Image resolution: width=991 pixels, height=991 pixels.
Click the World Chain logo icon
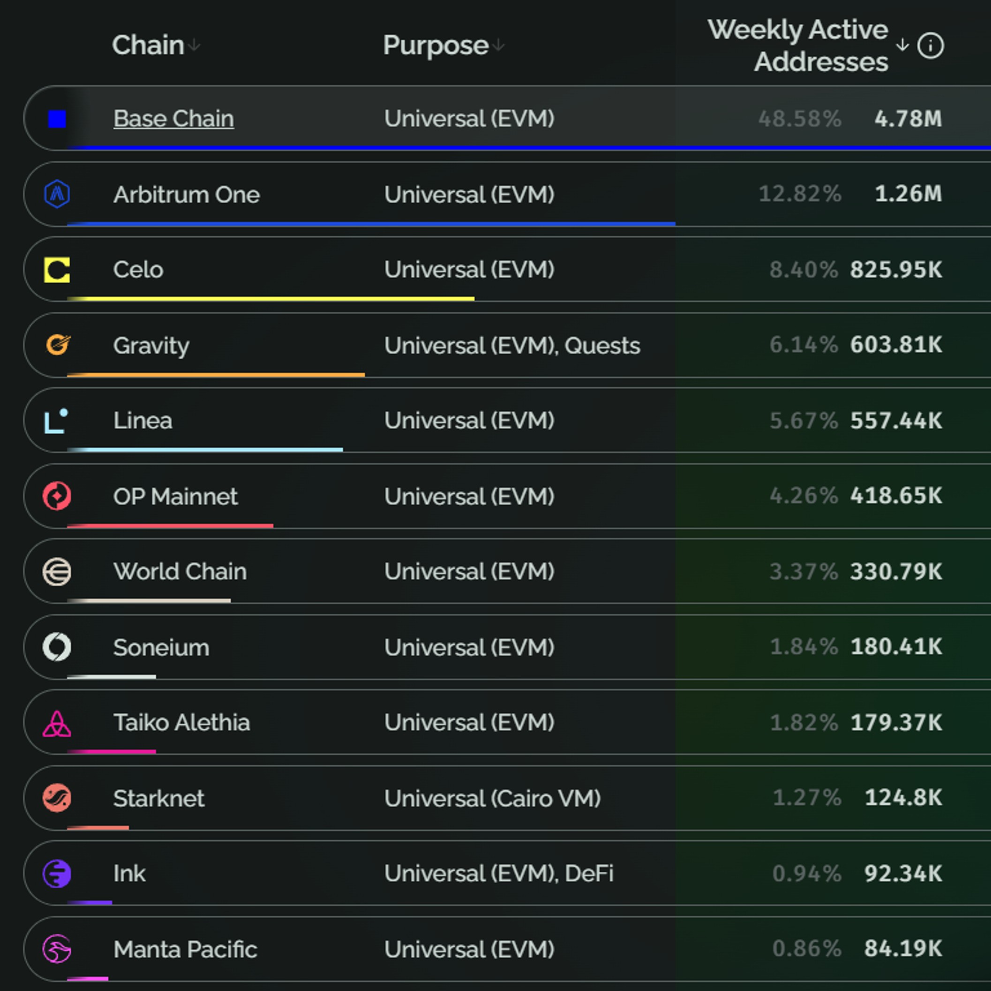[57, 572]
